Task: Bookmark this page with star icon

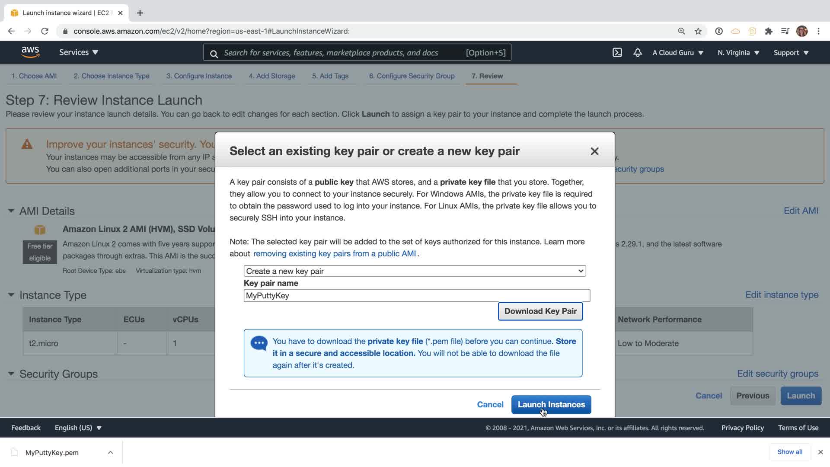Action: coord(698,31)
